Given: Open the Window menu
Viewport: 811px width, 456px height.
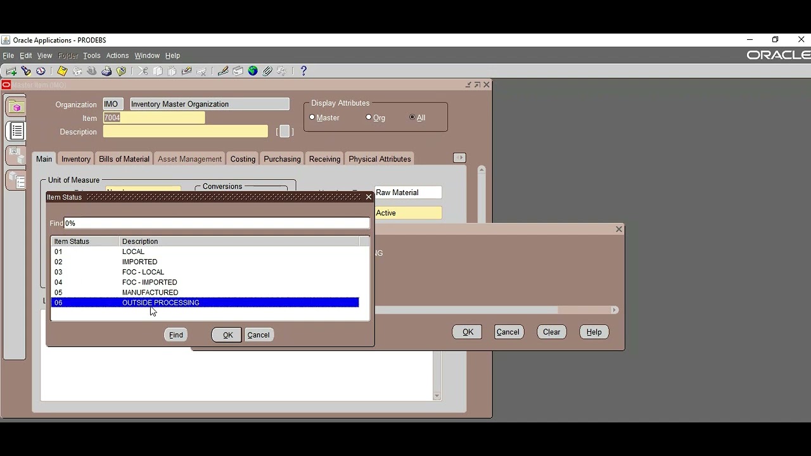Looking at the screenshot, I should (x=147, y=56).
